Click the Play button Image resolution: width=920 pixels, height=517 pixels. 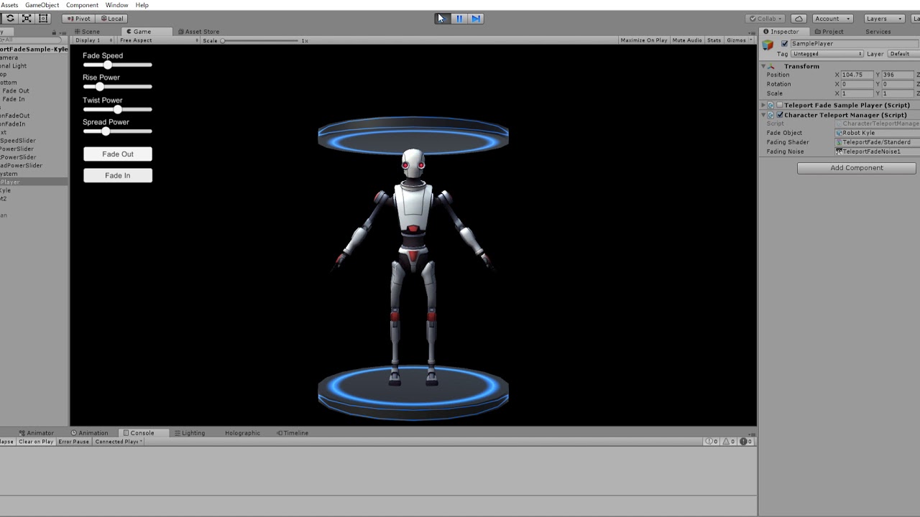[x=443, y=19]
